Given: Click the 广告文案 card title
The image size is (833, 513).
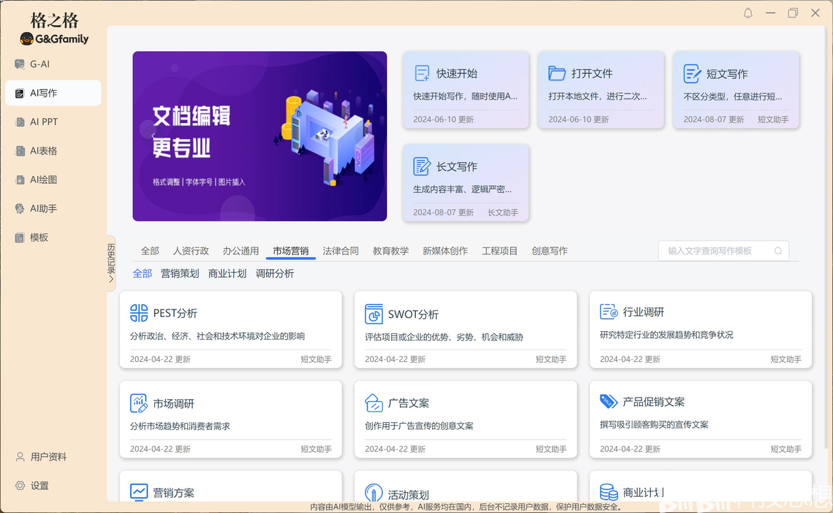Looking at the screenshot, I should point(409,403).
